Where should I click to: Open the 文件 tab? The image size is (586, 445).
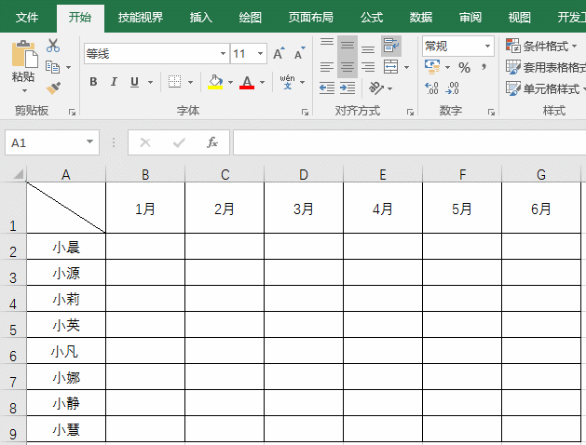coord(27,17)
